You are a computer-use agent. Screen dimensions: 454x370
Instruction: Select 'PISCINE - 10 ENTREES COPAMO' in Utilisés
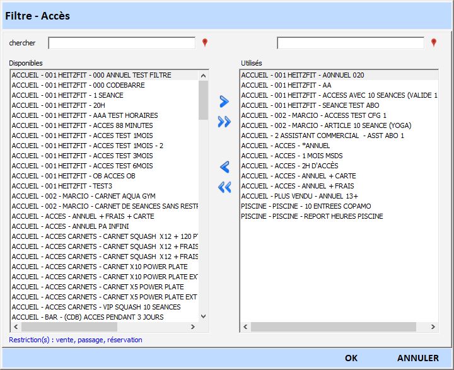point(306,206)
